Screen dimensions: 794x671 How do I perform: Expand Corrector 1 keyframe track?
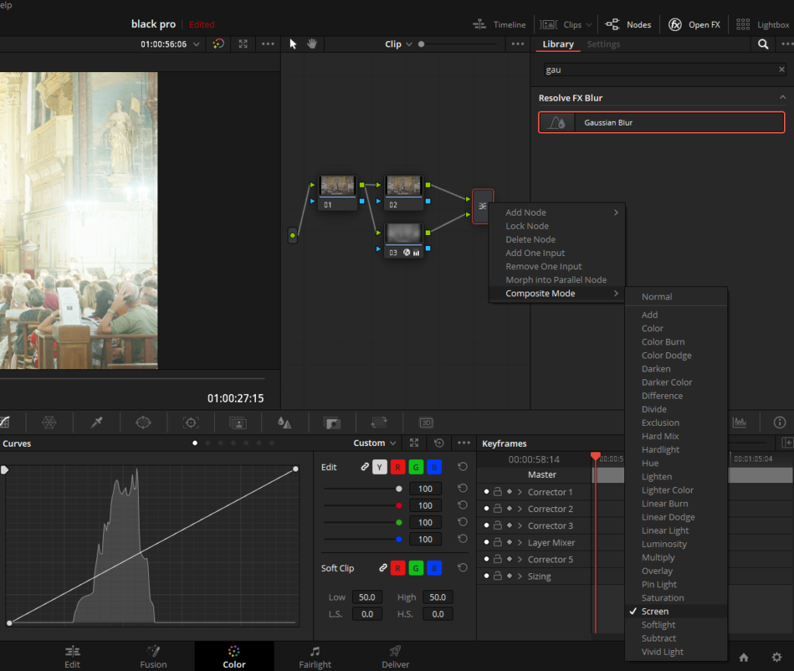520,492
